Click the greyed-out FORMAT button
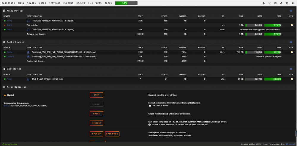The width and height of the screenshot is (297, 146). pyautogui.click(x=97, y=104)
